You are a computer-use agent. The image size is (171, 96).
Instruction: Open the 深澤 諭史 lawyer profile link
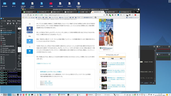[51, 72]
